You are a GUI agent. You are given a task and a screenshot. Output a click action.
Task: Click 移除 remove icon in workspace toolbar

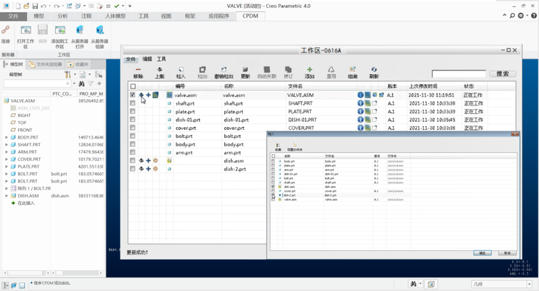click(x=138, y=70)
